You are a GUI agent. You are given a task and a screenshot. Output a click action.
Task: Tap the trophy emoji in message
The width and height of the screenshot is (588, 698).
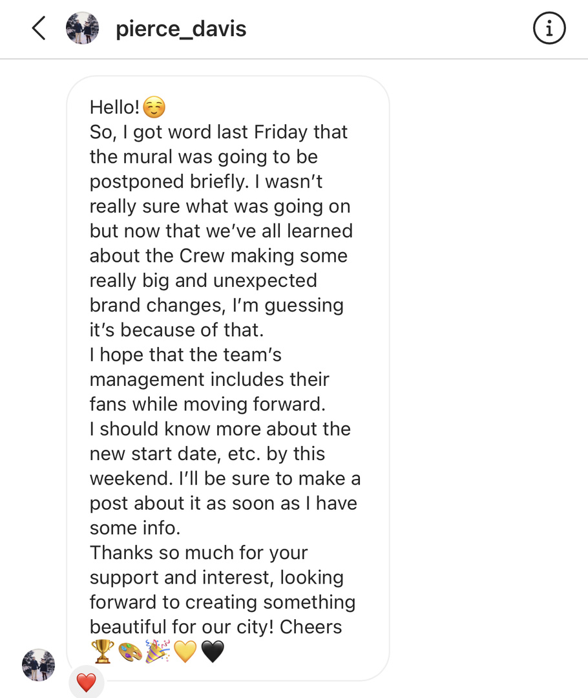tap(102, 651)
